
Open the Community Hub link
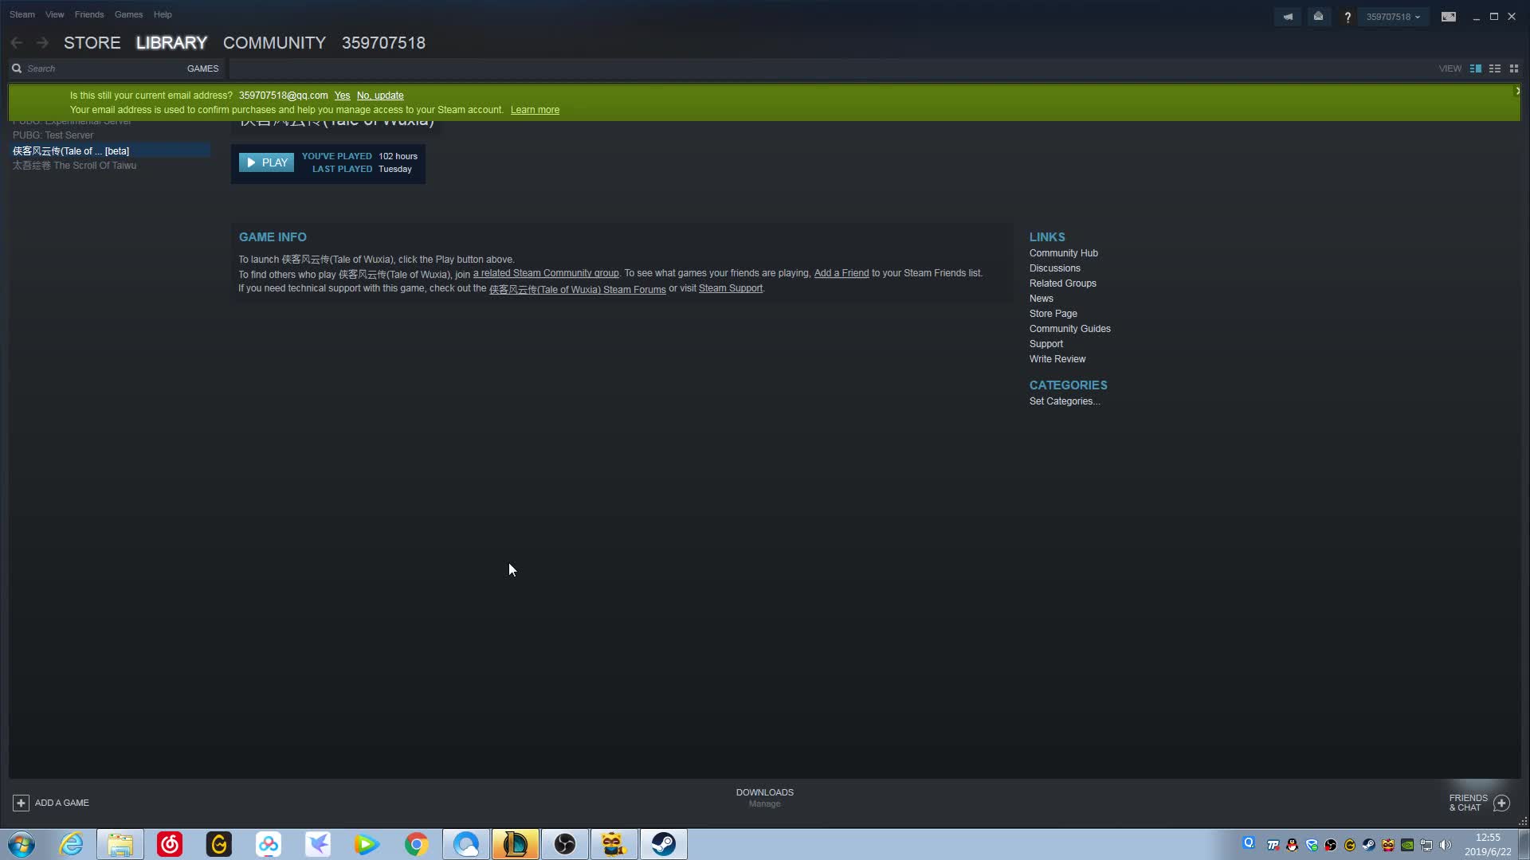tap(1063, 253)
